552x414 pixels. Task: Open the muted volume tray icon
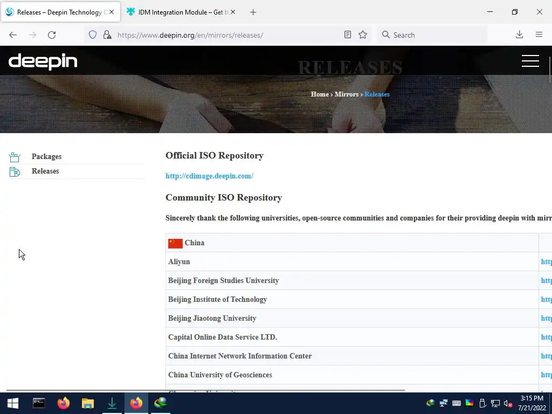coord(508,403)
